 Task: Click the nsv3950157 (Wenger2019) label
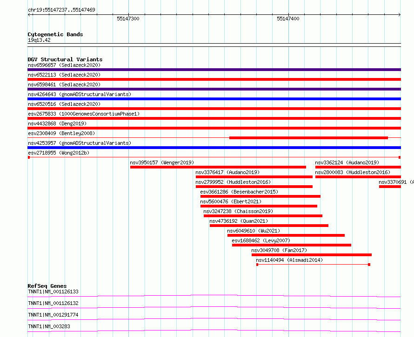click(x=162, y=162)
